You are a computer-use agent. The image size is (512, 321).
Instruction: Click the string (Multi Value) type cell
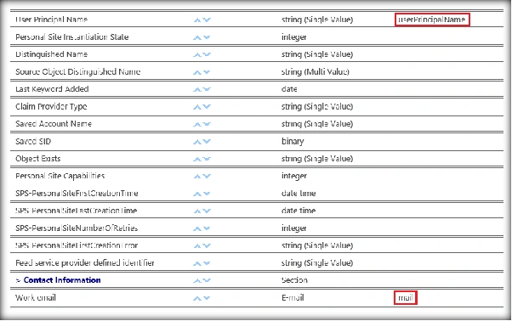click(315, 71)
